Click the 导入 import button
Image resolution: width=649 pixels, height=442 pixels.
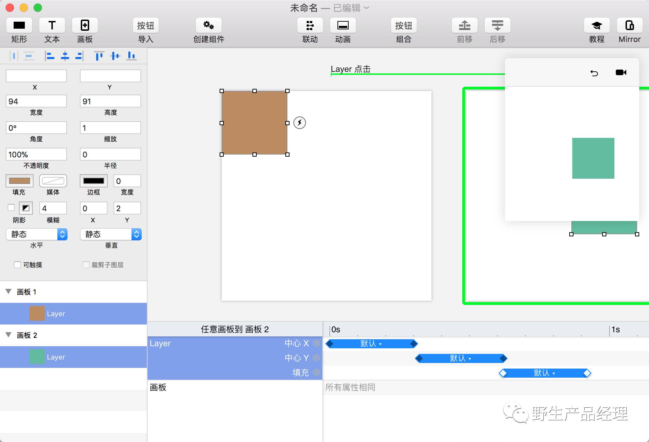[146, 26]
